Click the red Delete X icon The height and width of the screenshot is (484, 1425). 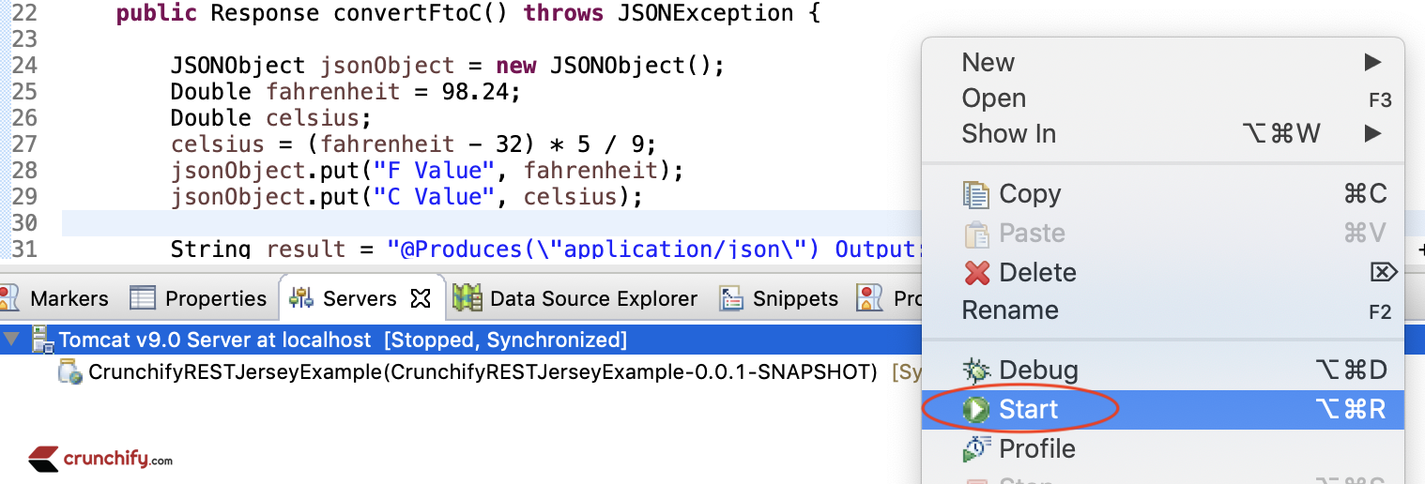[x=976, y=273]
